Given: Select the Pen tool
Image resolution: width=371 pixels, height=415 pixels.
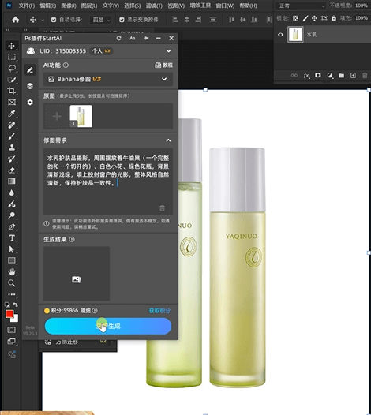Looking at the screenshot, I should [x=11, y=226].
